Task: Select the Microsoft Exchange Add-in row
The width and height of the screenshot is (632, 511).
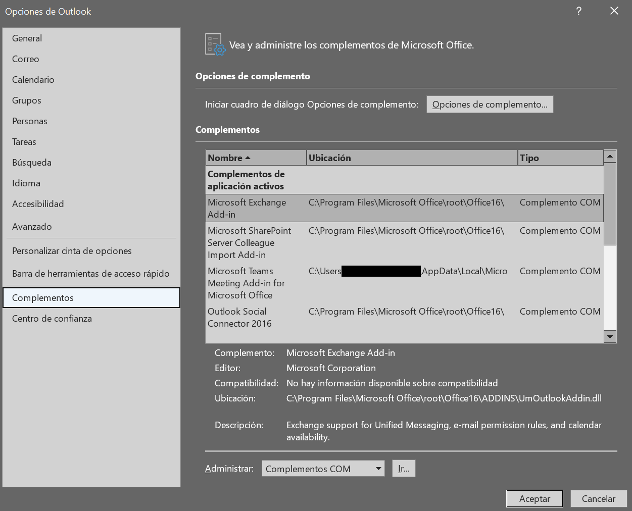Action: point(405,208)
